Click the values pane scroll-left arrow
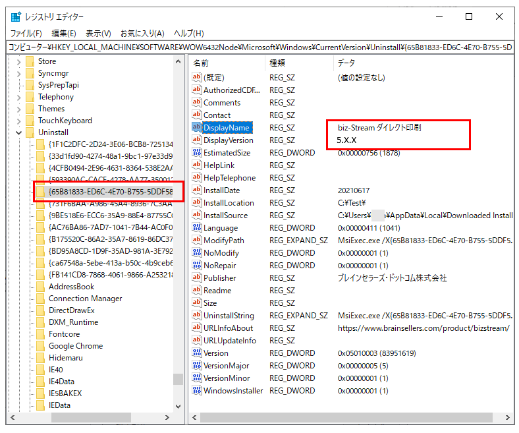This screenshot has width=519, height=433. tap(195, 417)
